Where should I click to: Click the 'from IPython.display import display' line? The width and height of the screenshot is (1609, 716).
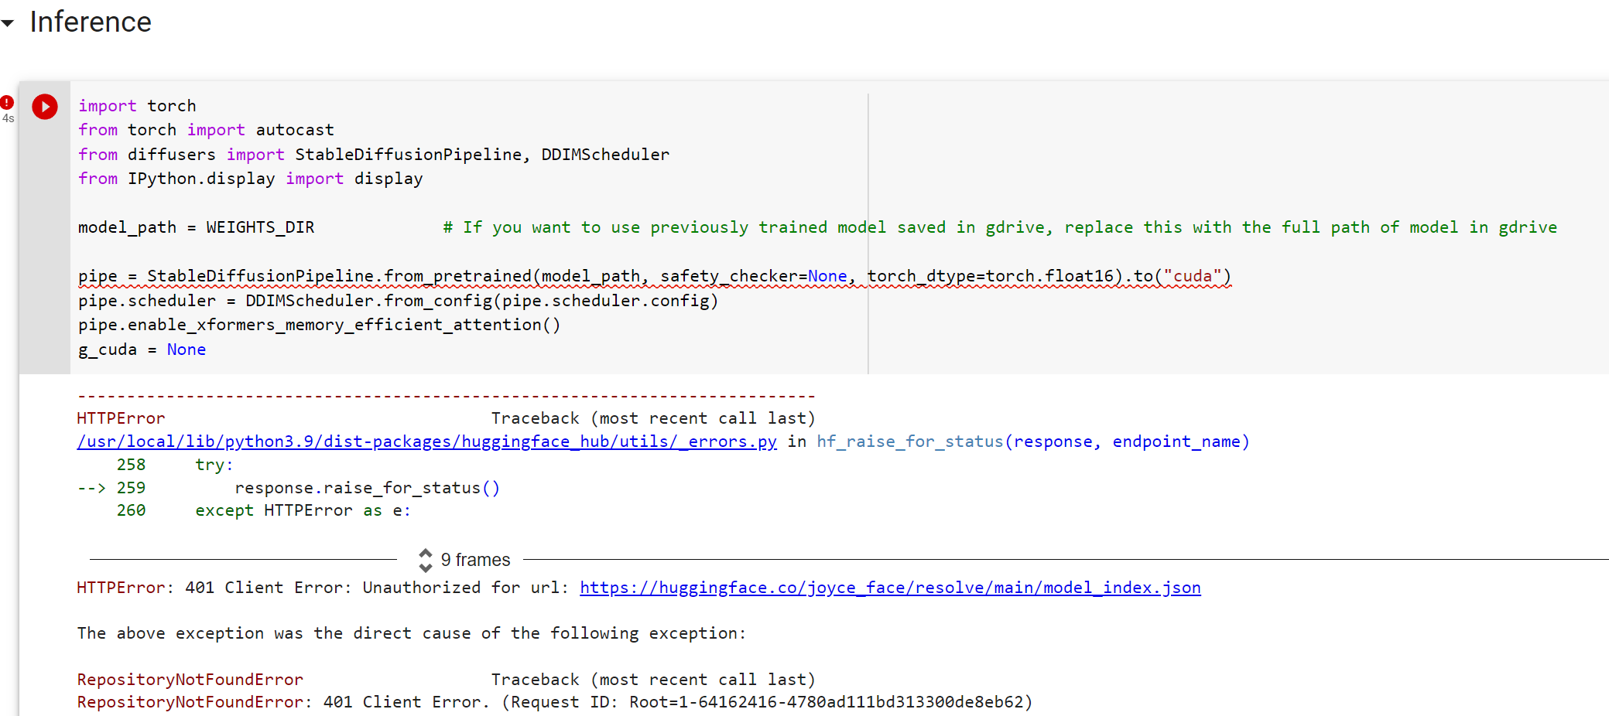tap(251, 179)
